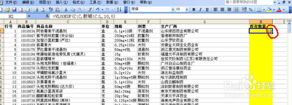The height and width of the screenshot is (105, 292).
Task: Apply red font color A icon
Action: (x=279, y=10)
